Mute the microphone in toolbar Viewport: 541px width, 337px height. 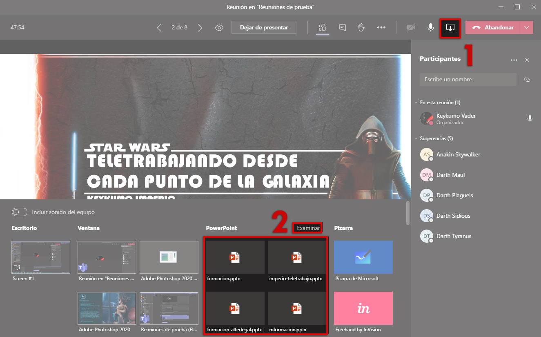click(x=430, y=28)
